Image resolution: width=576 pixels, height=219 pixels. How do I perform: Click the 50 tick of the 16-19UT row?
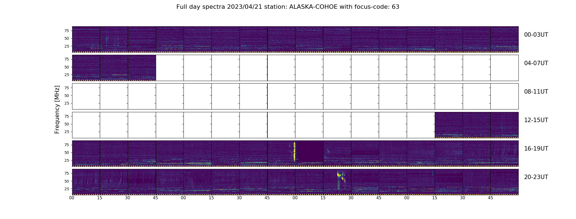67,152
